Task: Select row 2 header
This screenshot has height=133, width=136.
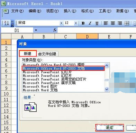Action: pyautogui.click(x=6, y=48)
